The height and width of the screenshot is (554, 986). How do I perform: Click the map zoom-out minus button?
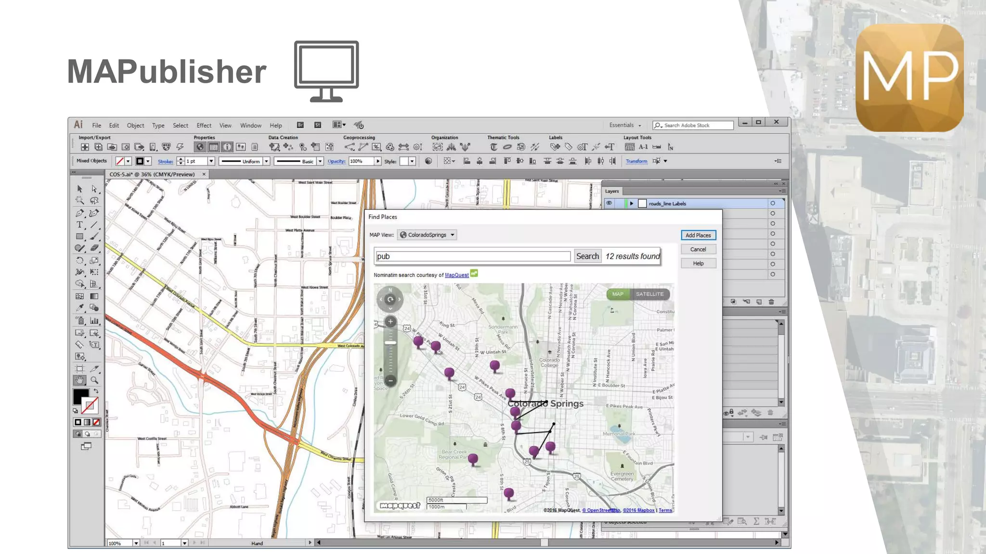[x=390, y=380]
